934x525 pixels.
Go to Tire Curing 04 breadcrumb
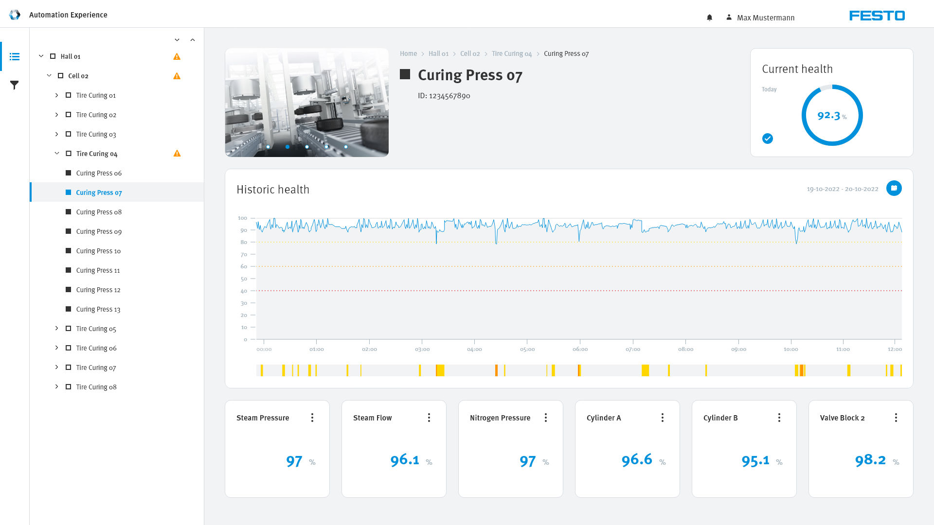(x=511, y=53)
